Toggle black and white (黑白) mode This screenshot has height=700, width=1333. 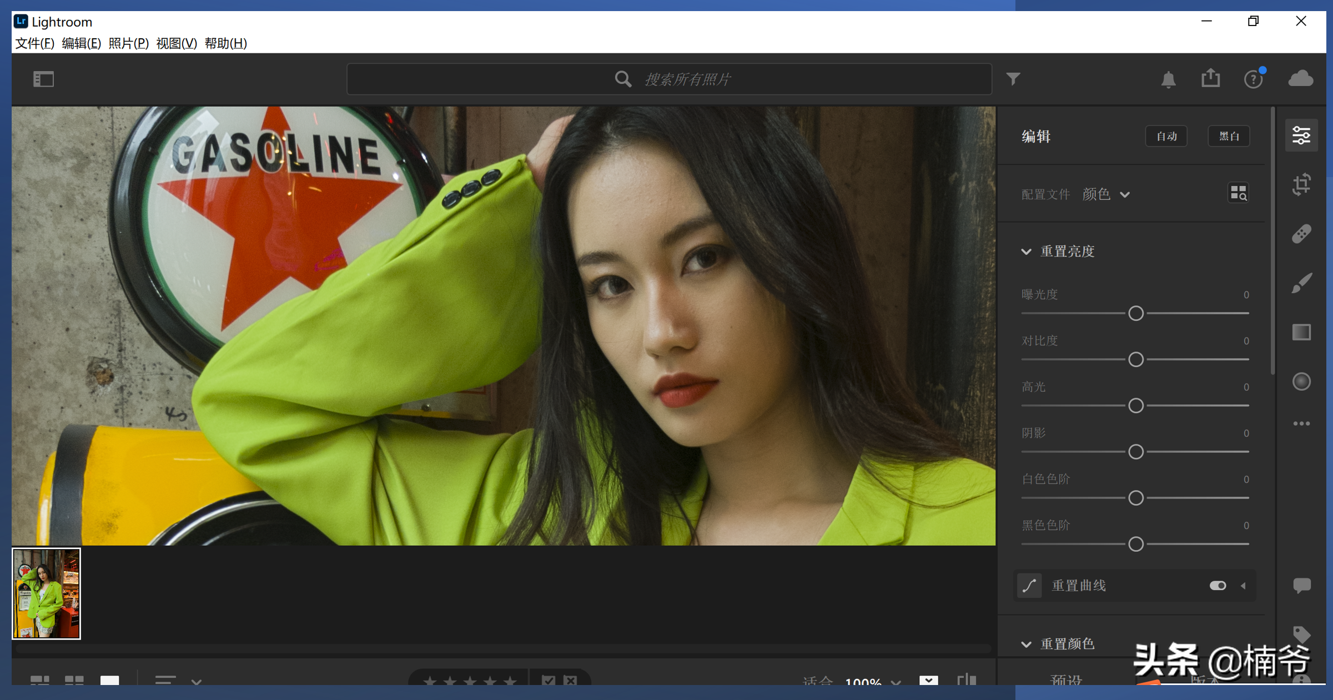coord(1229,136)
